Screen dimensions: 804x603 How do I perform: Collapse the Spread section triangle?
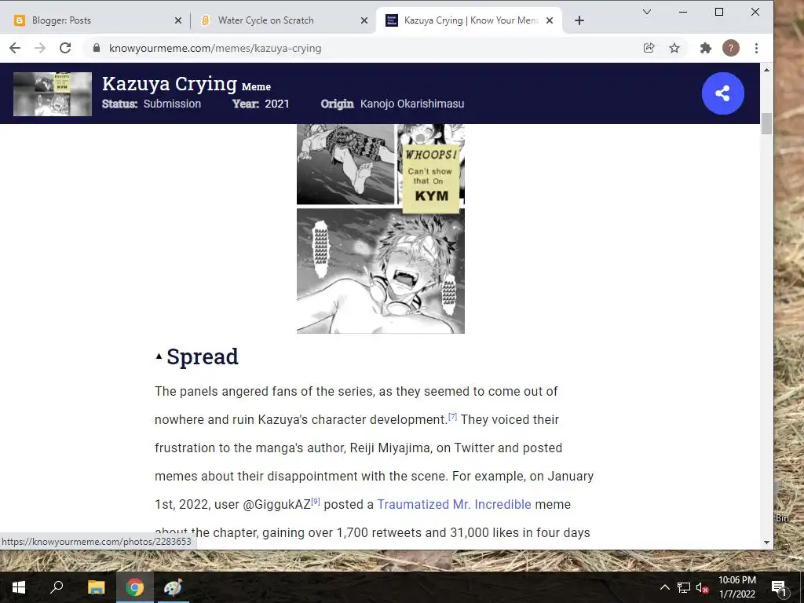pyautogui.click(x=159, y=356)
